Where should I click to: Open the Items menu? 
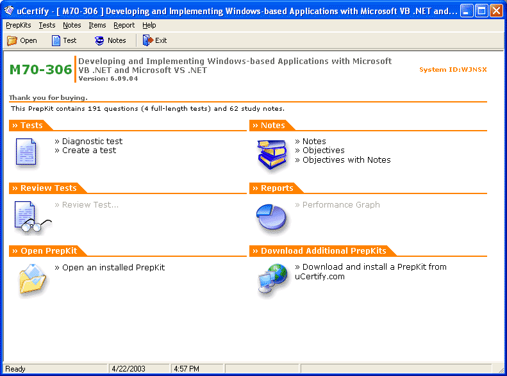[97, 25]
